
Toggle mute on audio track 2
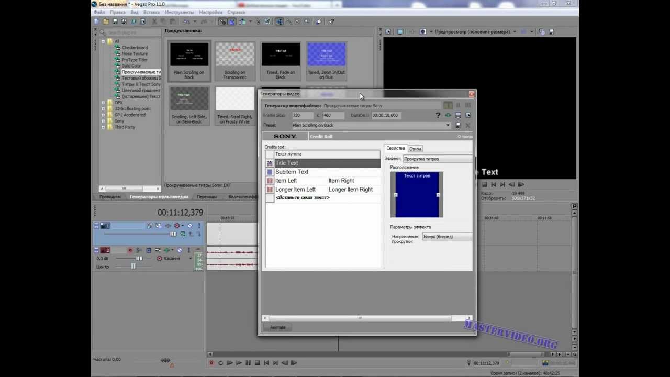pyautogui.click(x=180, y=250)
